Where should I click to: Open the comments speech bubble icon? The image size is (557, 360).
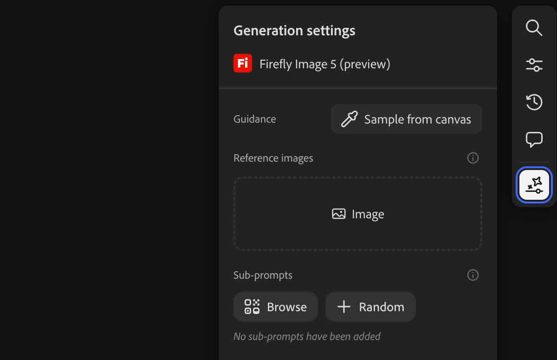[534, 139]
